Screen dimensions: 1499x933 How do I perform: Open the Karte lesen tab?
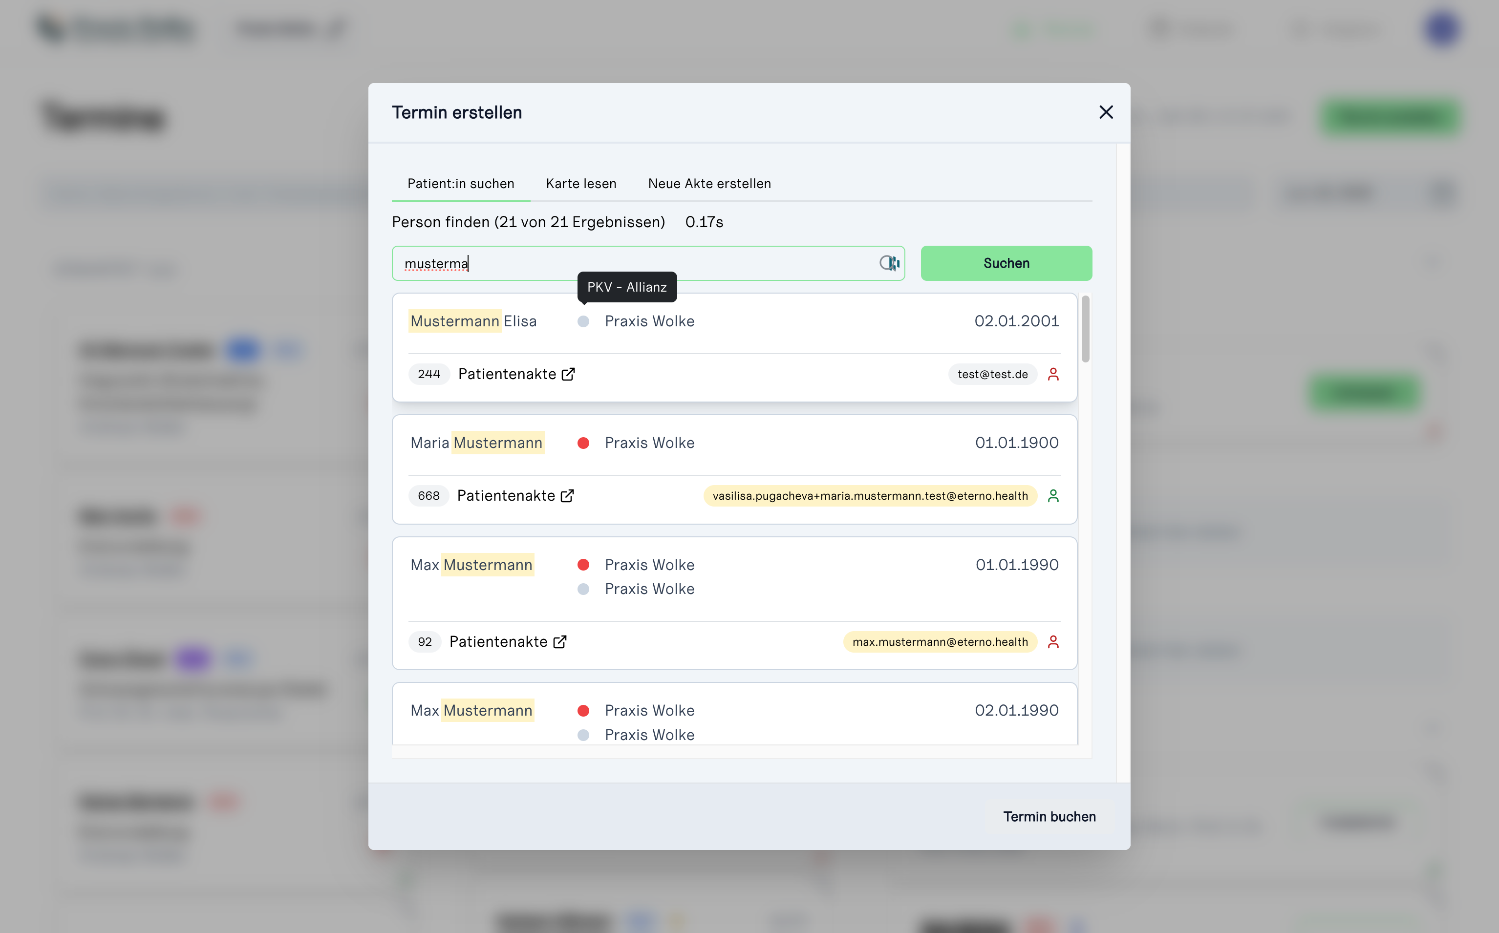581,183
